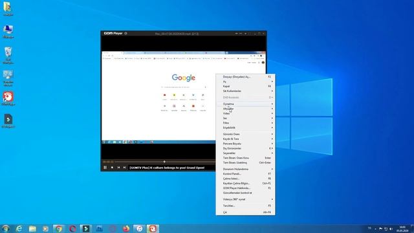The height and width of the screenshot is (233, 414).
Task: Click 'Güncellemeleri kontrol et' entry
Action: point(246,193)
